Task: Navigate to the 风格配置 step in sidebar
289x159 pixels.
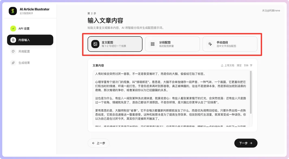Action: tap(27, 51)
